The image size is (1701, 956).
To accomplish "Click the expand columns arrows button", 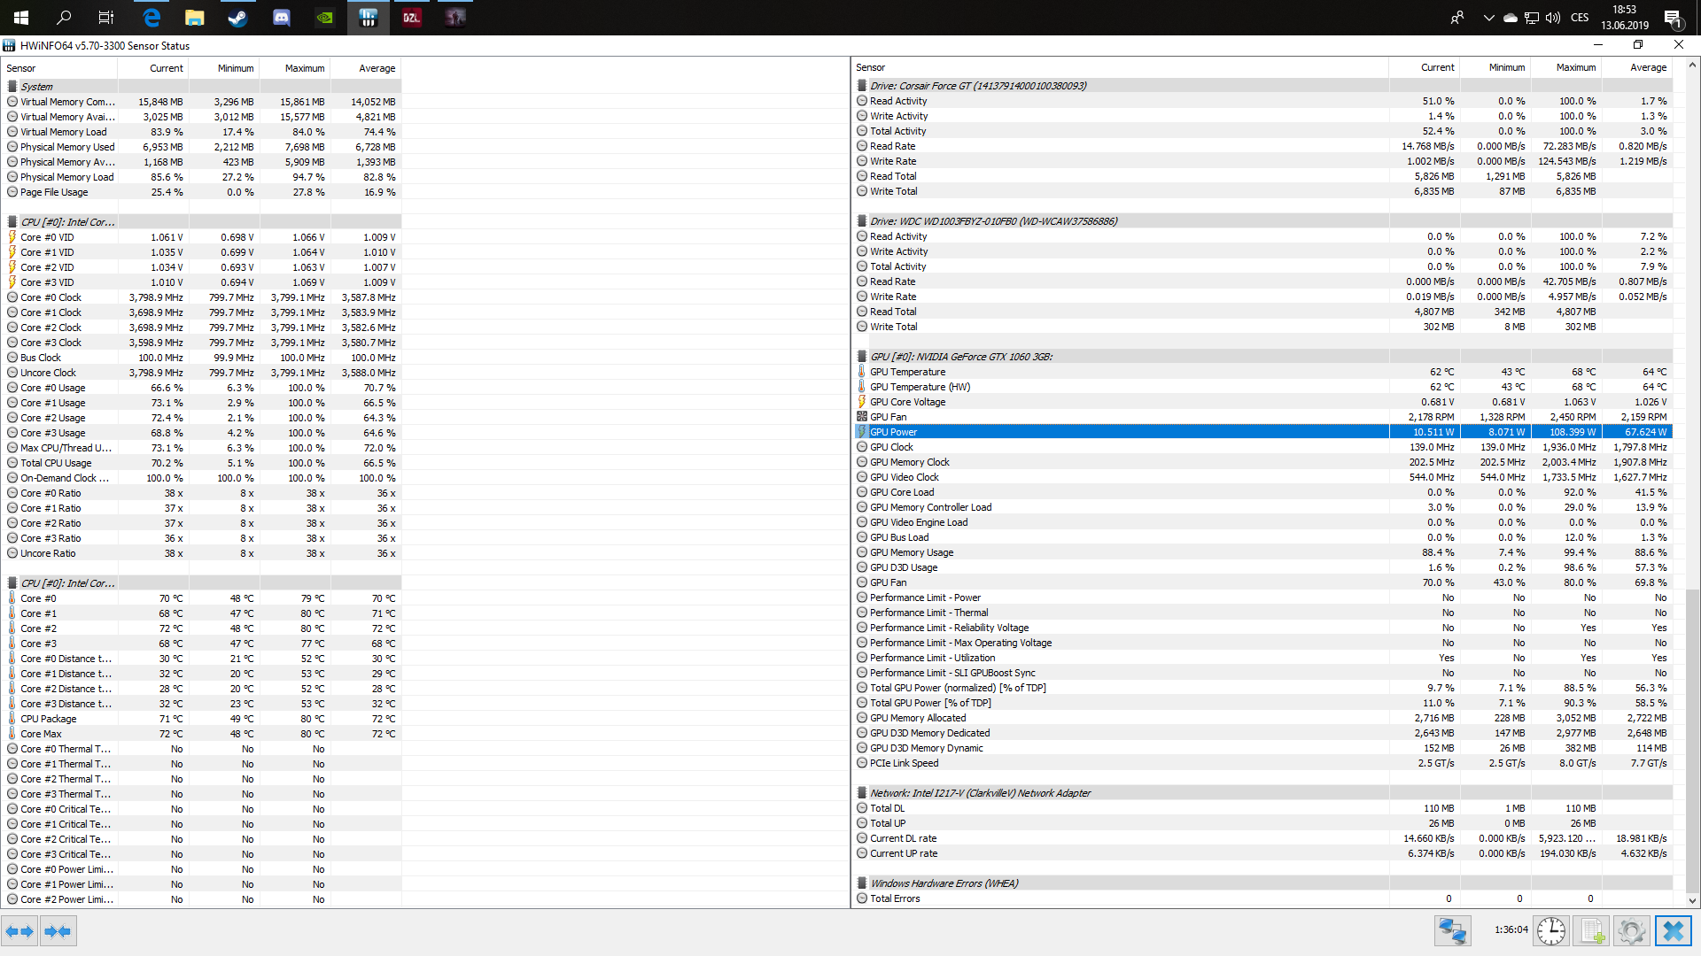I will coord(19,931).
